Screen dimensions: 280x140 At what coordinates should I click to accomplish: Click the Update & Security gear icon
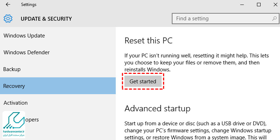coord(8,19)
